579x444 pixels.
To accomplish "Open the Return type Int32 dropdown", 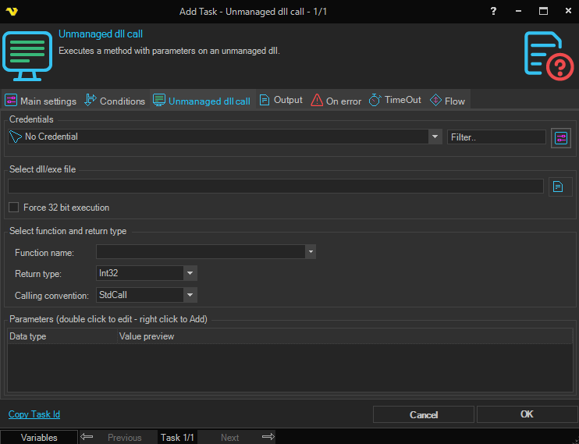I will 190,273.
